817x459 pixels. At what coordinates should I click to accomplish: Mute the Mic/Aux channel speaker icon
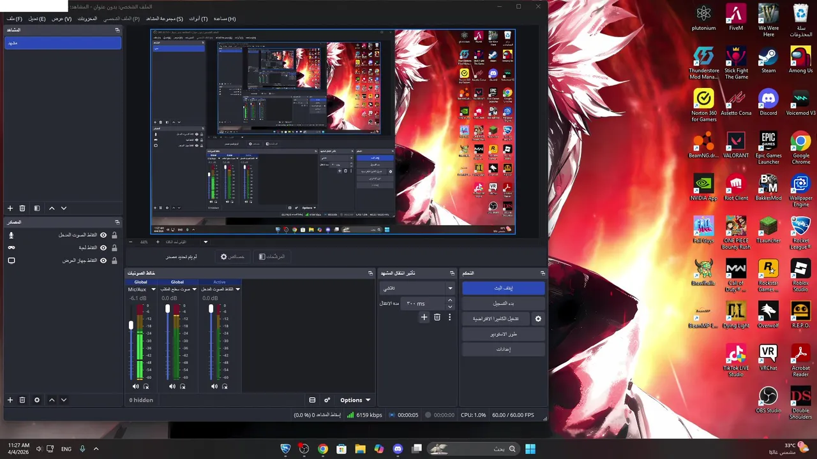coord(135,386)
